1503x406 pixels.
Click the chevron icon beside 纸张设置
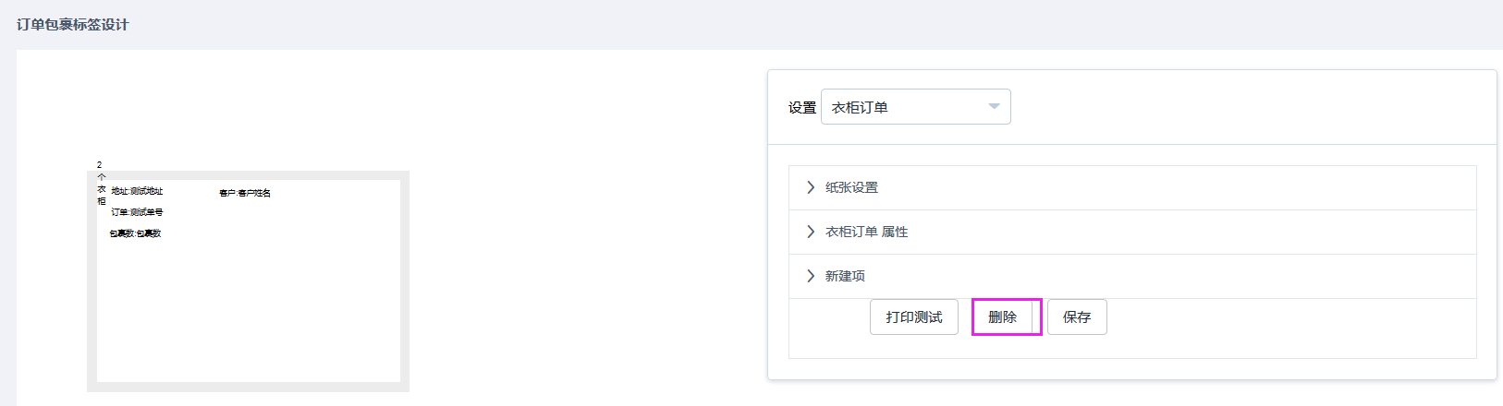coord(811,187)
